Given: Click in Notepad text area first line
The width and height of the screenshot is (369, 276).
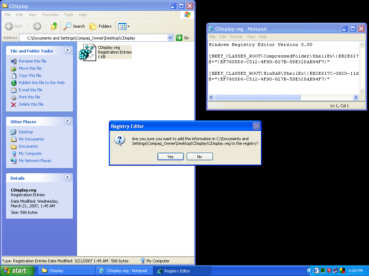Looking at the screenshot, I should tap(261, 45).
